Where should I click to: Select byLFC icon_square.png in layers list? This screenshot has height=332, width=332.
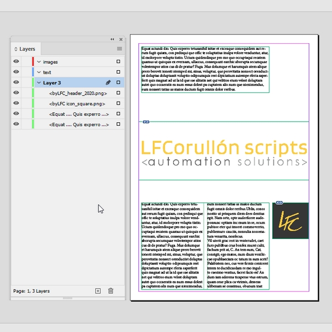pos(77,104)
